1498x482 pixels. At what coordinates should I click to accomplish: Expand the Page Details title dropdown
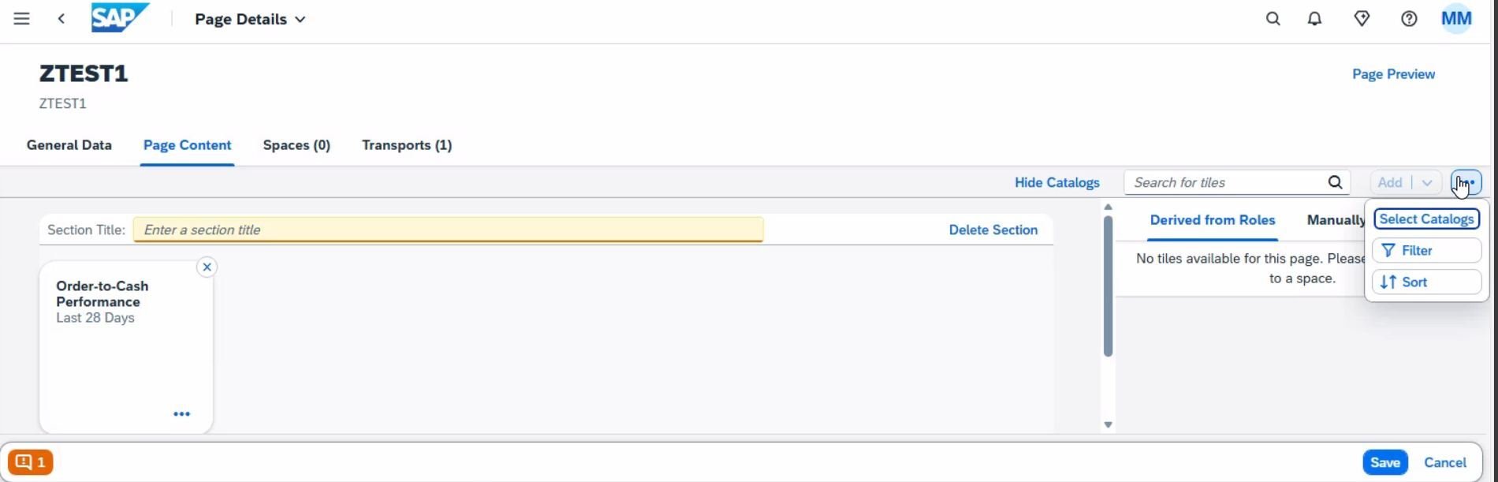click(300, 20)
